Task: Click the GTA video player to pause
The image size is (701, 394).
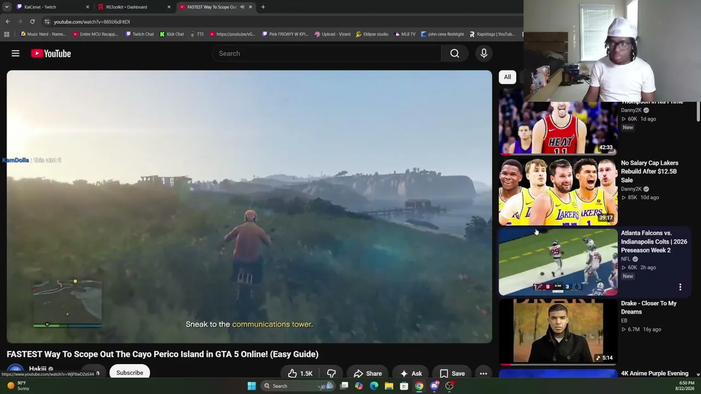Action: coord(249,206)
